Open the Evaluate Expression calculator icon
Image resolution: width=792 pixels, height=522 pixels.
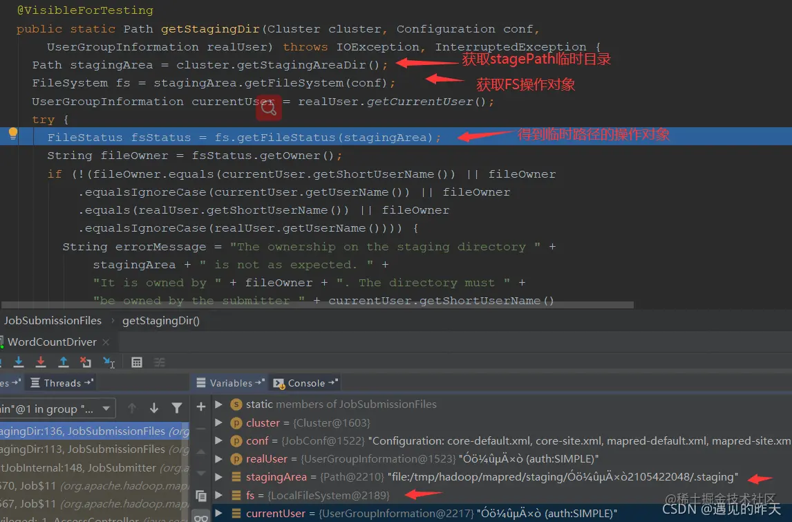(x=136, y=362)
